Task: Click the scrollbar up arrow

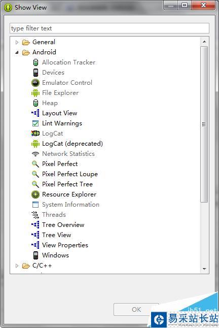Action: 204,42
